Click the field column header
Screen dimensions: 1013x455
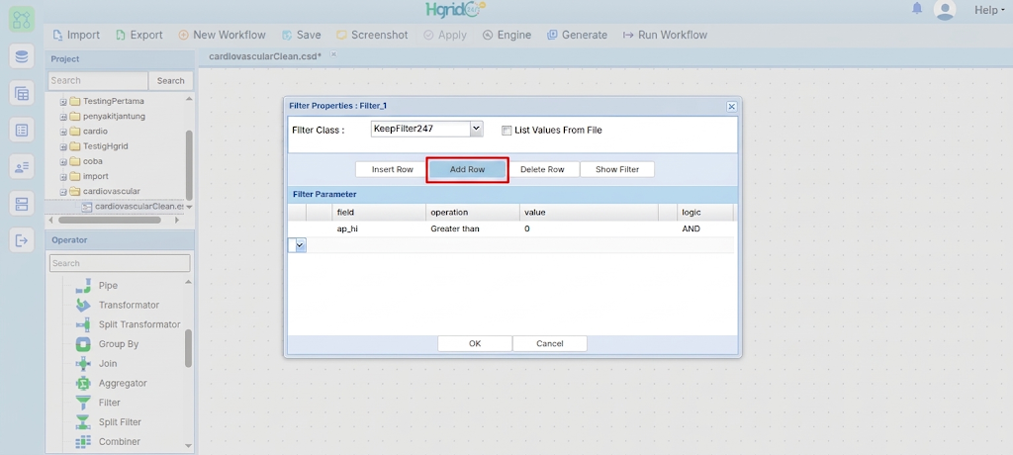(379, 212)
